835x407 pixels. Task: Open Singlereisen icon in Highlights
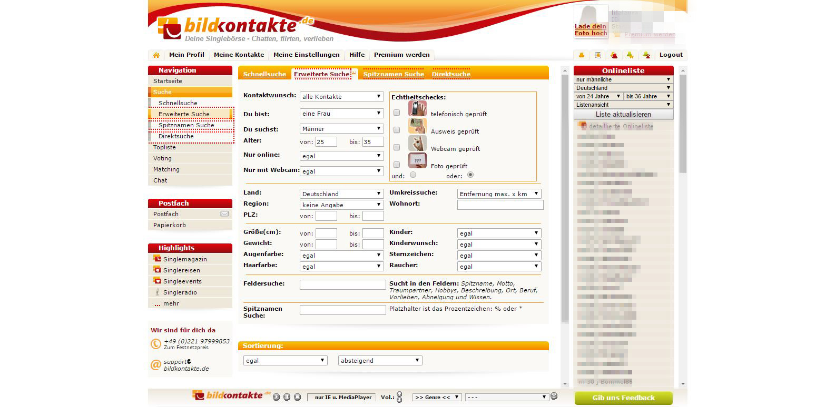coord(157,270)
